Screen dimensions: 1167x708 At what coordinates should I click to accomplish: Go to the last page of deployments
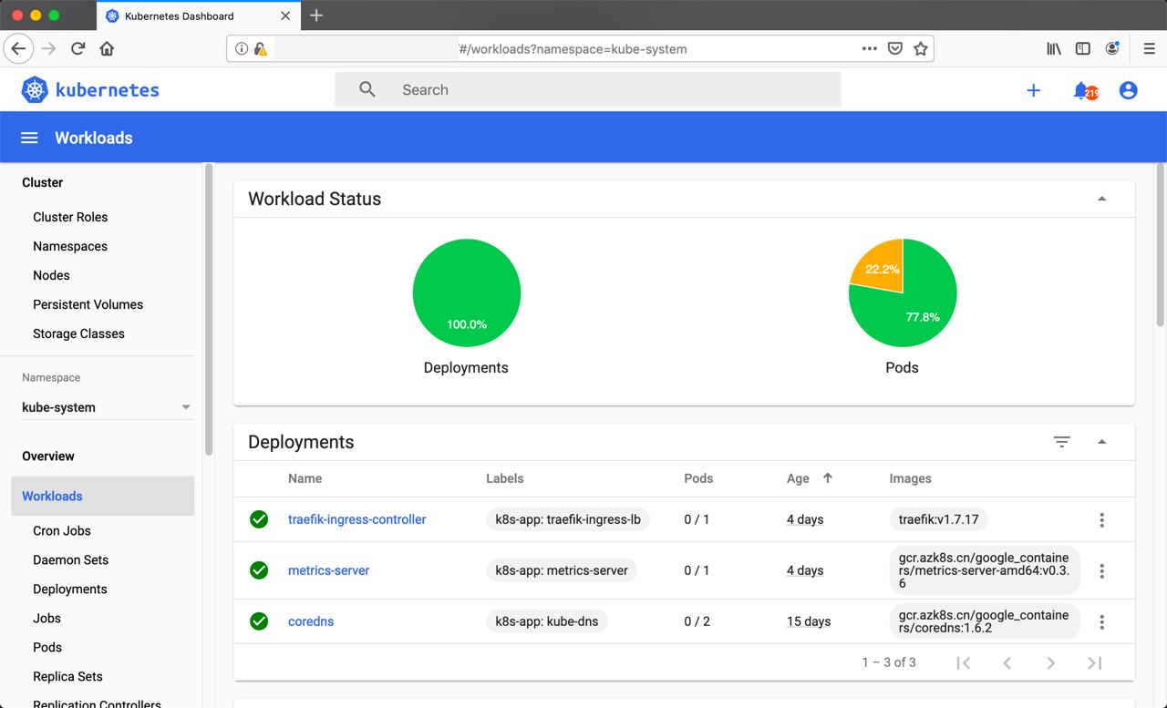pos(1094,663)
